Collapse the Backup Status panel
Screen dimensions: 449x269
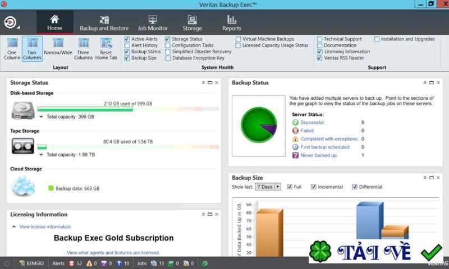(425, 82)
